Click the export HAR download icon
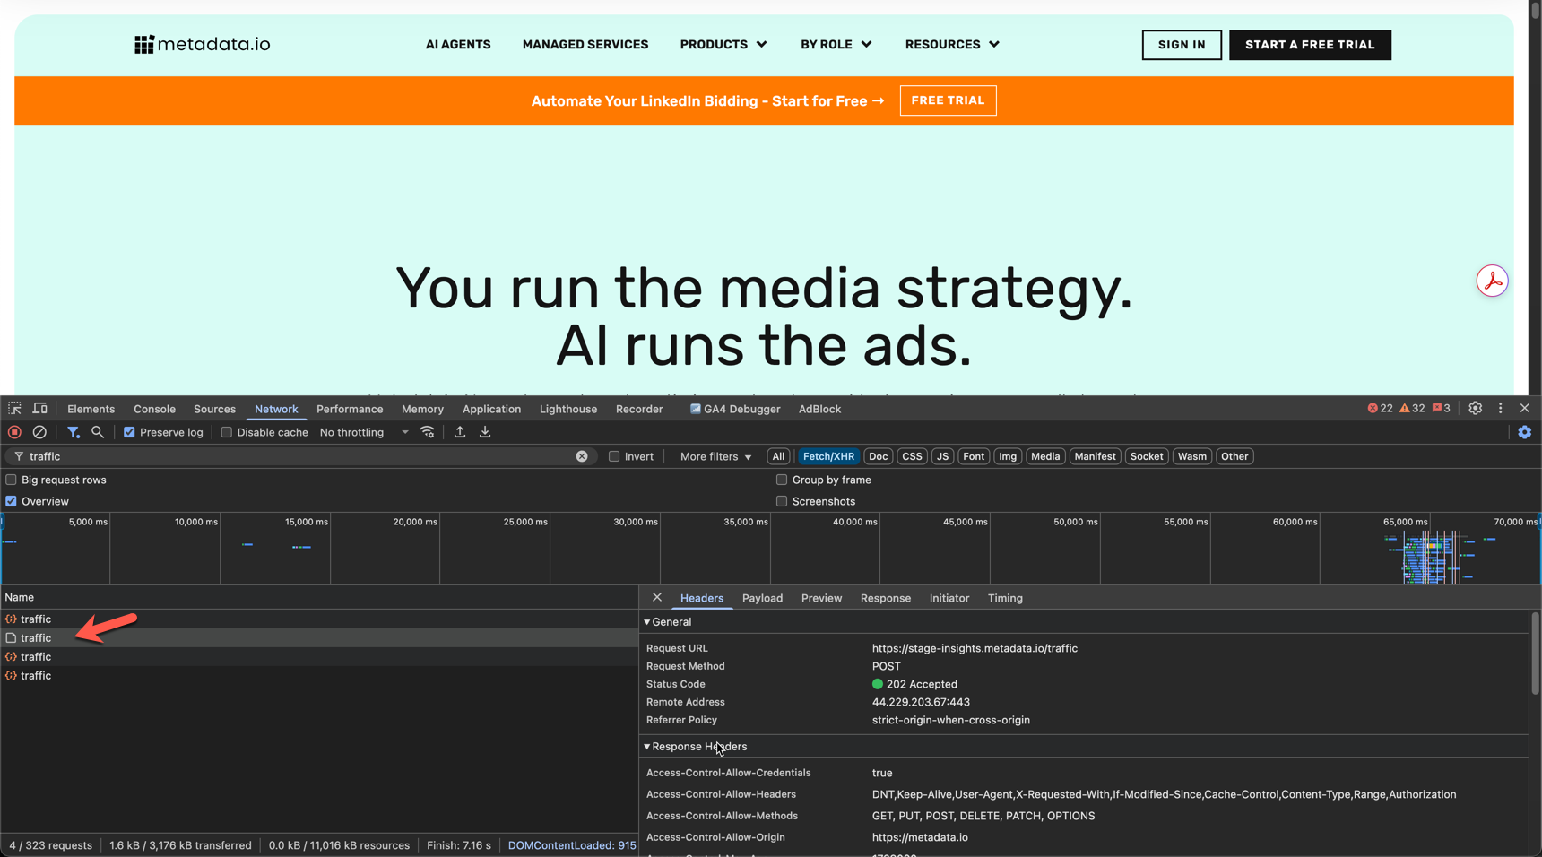1542x857 pixels. pos(485,432)
